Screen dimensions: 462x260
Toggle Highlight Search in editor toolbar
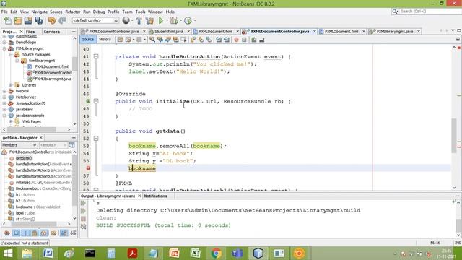click(x=175, y=40)
